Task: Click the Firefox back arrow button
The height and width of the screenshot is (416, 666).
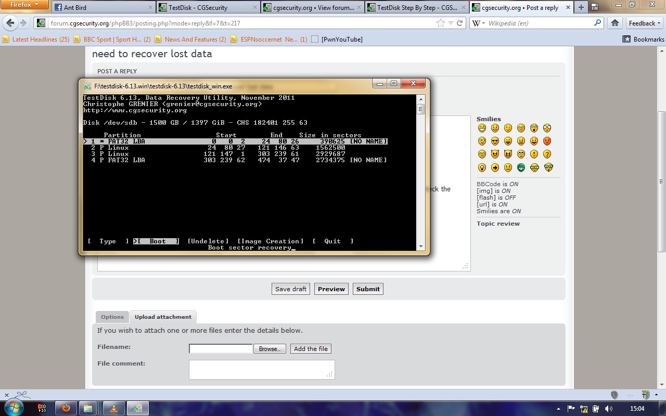Action: pos(10,23)
